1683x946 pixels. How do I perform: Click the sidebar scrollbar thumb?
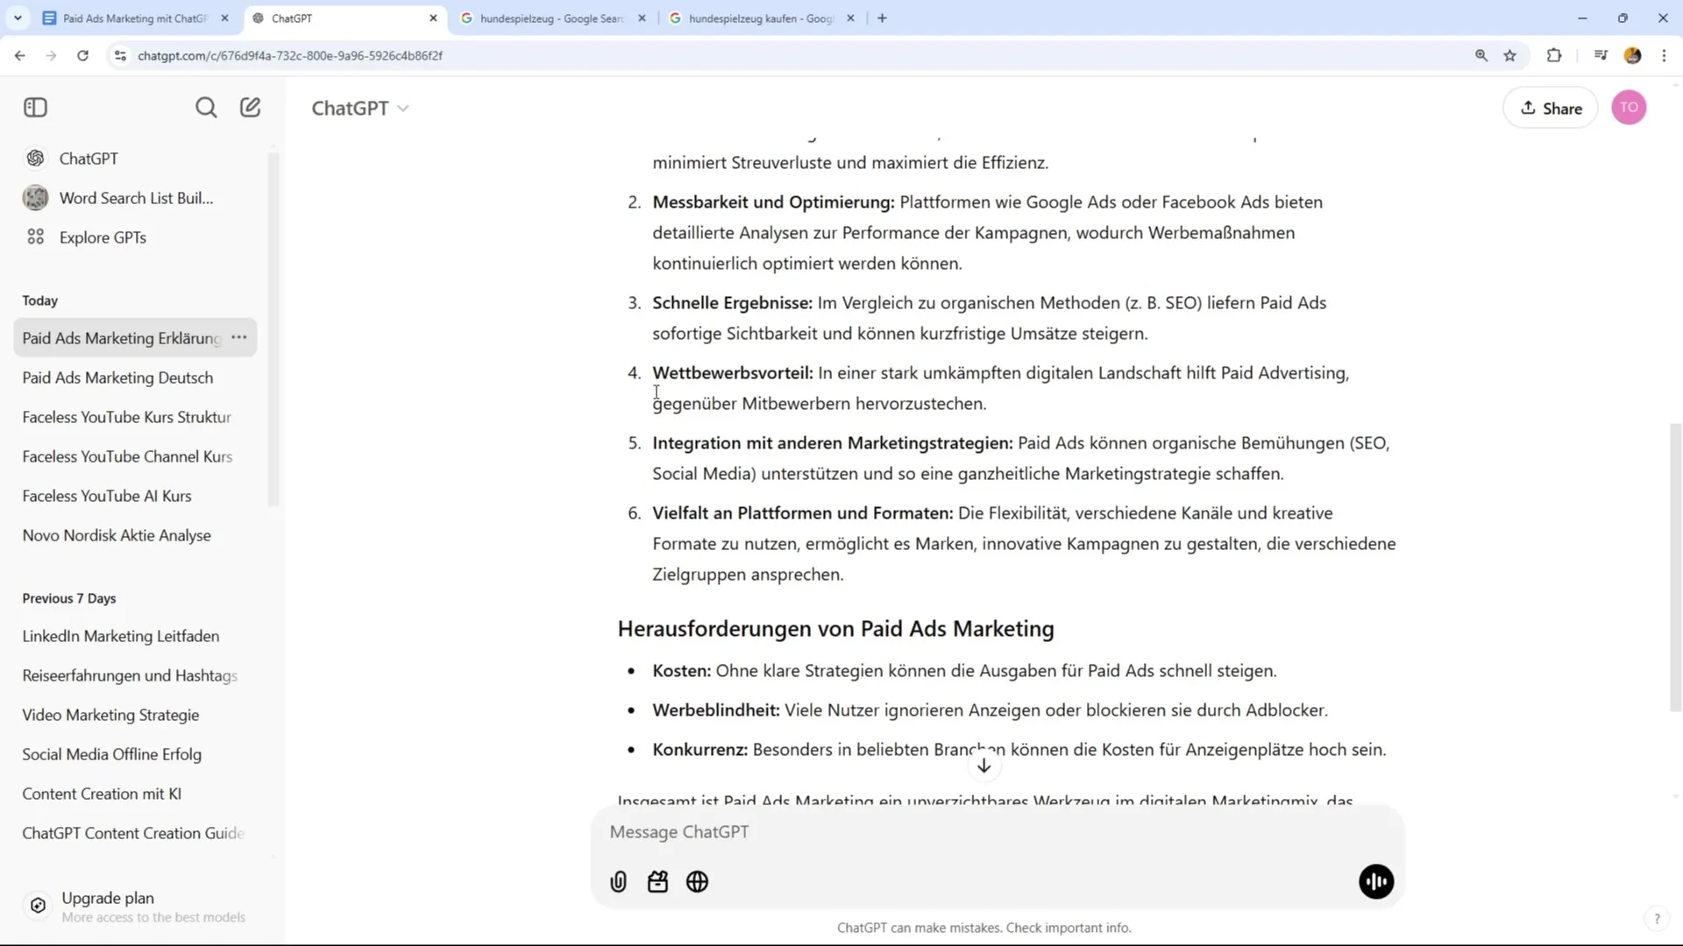[273, 328]
